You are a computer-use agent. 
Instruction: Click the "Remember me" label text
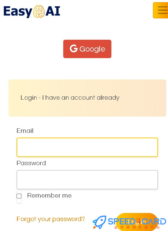point(49,195)
